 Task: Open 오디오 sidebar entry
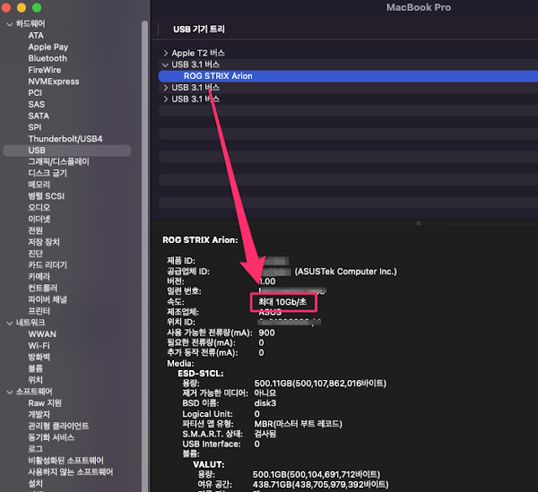(x=40, y=208)
